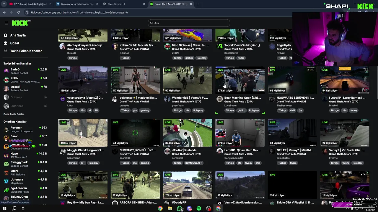
Task: Click Daha Fazla Göster in sidebar
Action: [x=14, y=114]
